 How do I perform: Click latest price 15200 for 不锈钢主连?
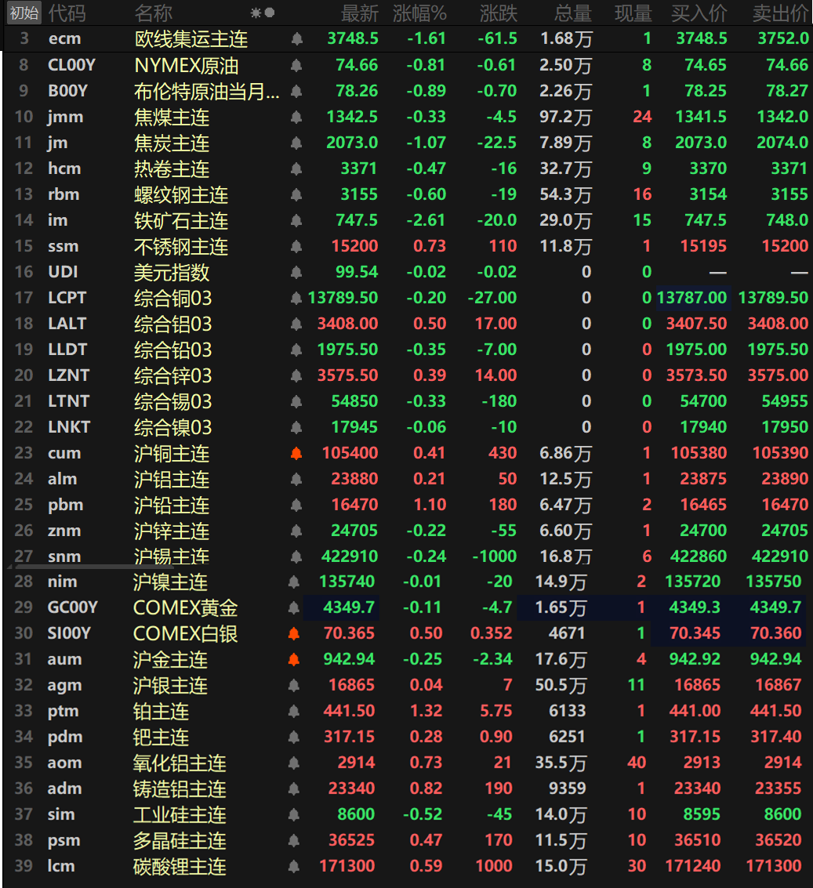pyautogui.click(x=354, y=246)
